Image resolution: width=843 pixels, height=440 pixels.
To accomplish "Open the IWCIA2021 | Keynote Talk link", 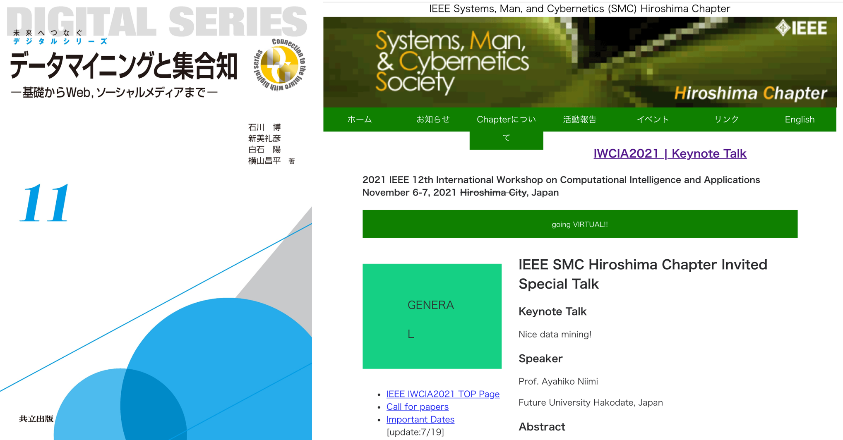I will (x=670, y=153).
